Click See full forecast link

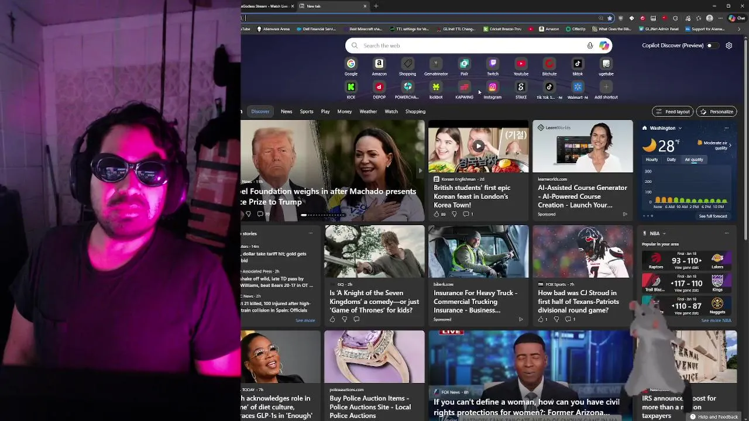point(713,216)
